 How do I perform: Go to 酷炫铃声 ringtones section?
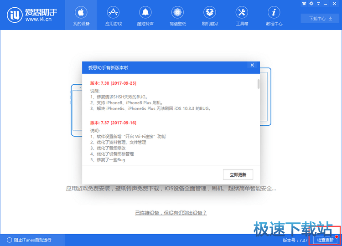click(145, 15)
